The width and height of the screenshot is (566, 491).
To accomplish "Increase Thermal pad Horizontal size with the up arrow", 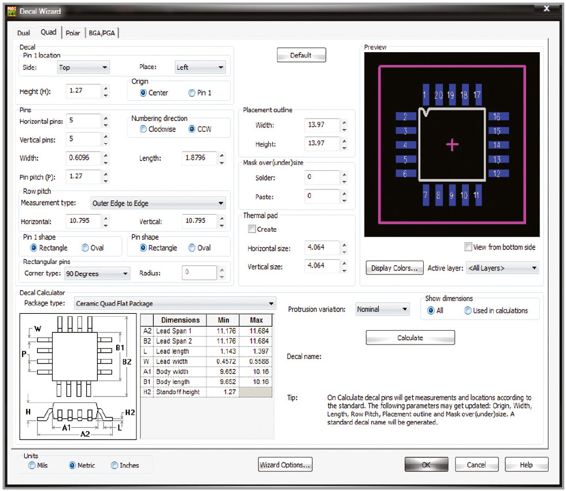I will pyautogui.click(x=344, y=244).
